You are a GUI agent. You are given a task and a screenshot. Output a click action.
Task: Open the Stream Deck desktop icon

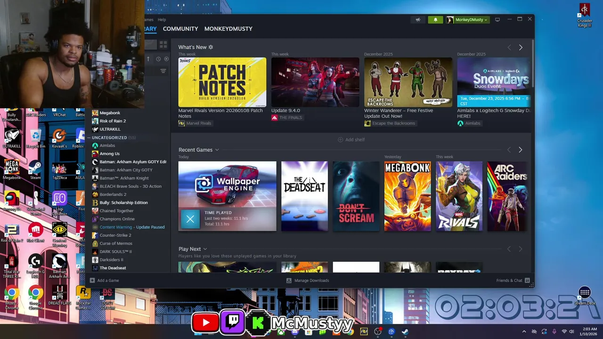(x=585, y=296)
